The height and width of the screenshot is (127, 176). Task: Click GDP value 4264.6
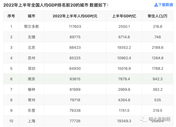pyautogui.click(x=124, y=100)
